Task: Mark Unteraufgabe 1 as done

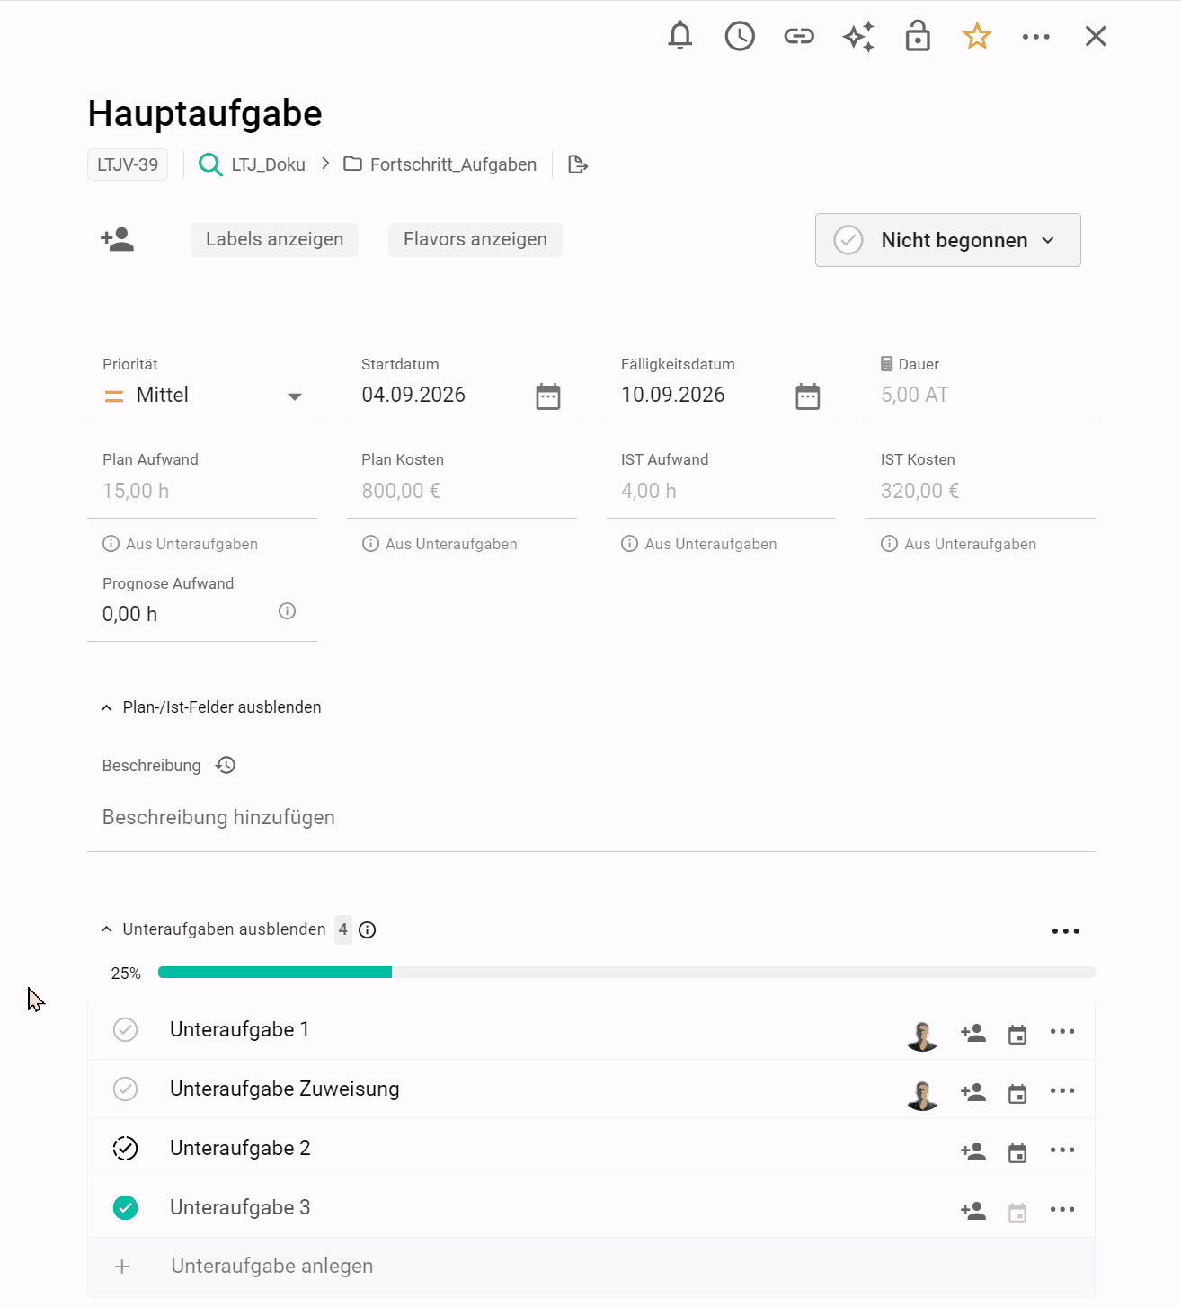Action: [x=126, y=1029]
